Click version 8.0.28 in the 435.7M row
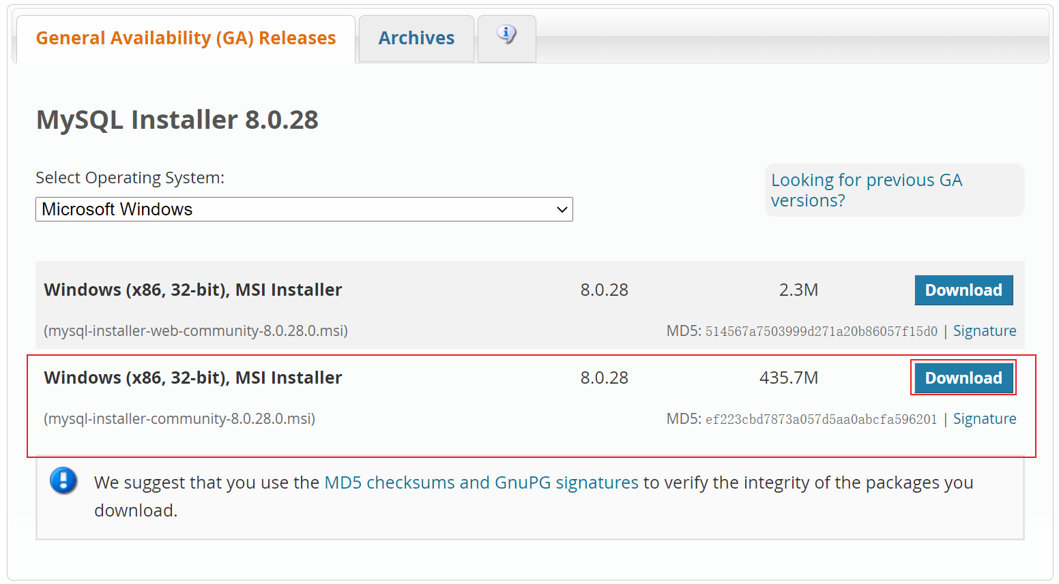This screenshot has width=1059, height=584. 605,378
